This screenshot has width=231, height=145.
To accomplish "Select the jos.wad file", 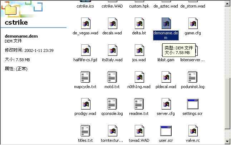I will [139, 50].
